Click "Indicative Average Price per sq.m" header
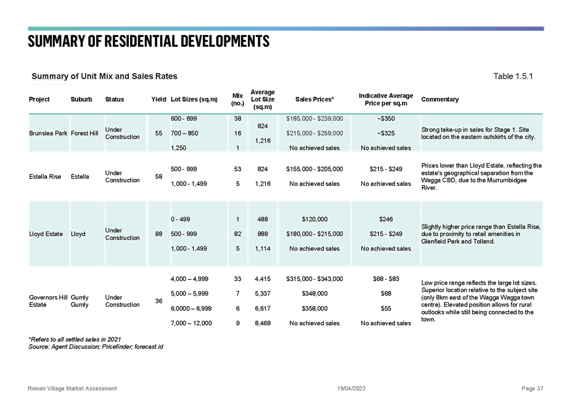Screen dimensions: 572x404 pyautogui.click(x=386, y=99)
